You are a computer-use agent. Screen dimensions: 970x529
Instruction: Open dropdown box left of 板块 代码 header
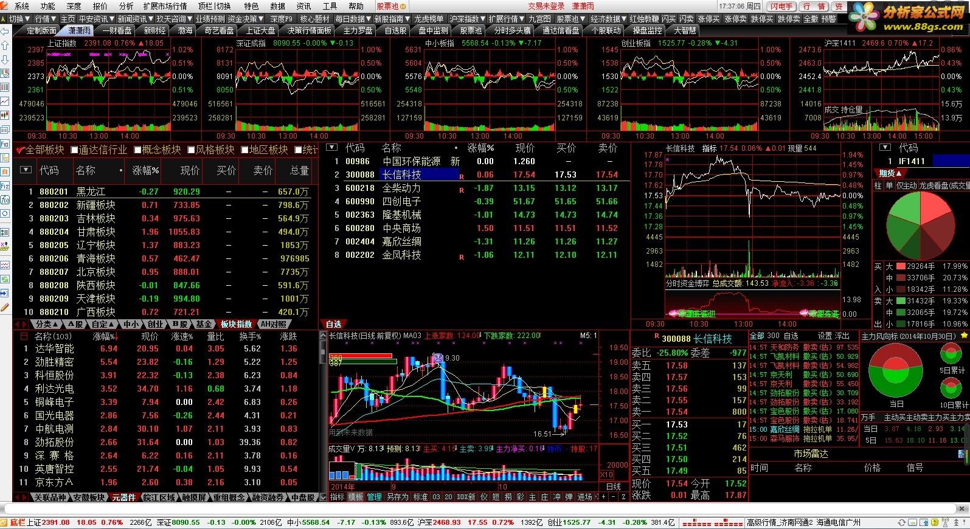pos(25,170)
